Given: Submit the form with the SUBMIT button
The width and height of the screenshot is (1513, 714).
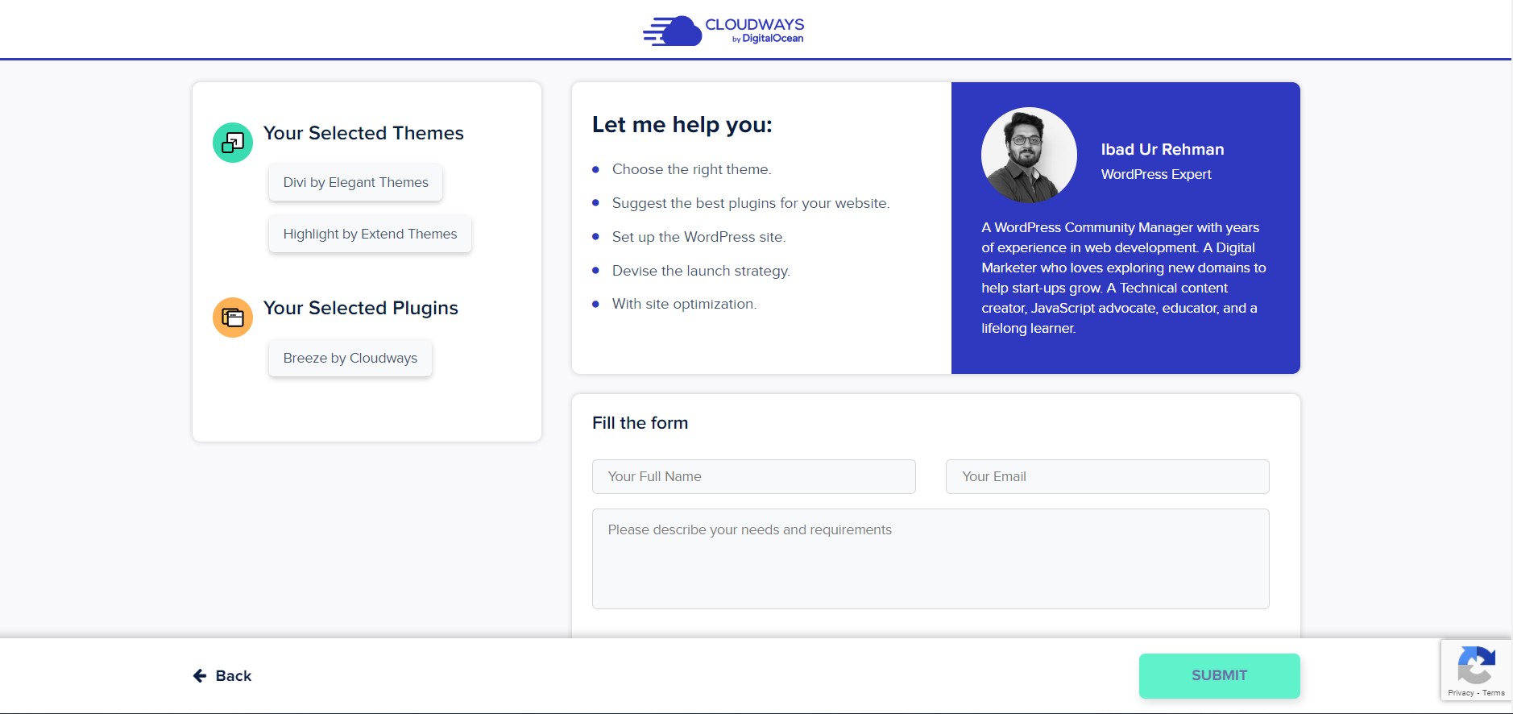Looking at the screenshot, I should pos(1219,675).
